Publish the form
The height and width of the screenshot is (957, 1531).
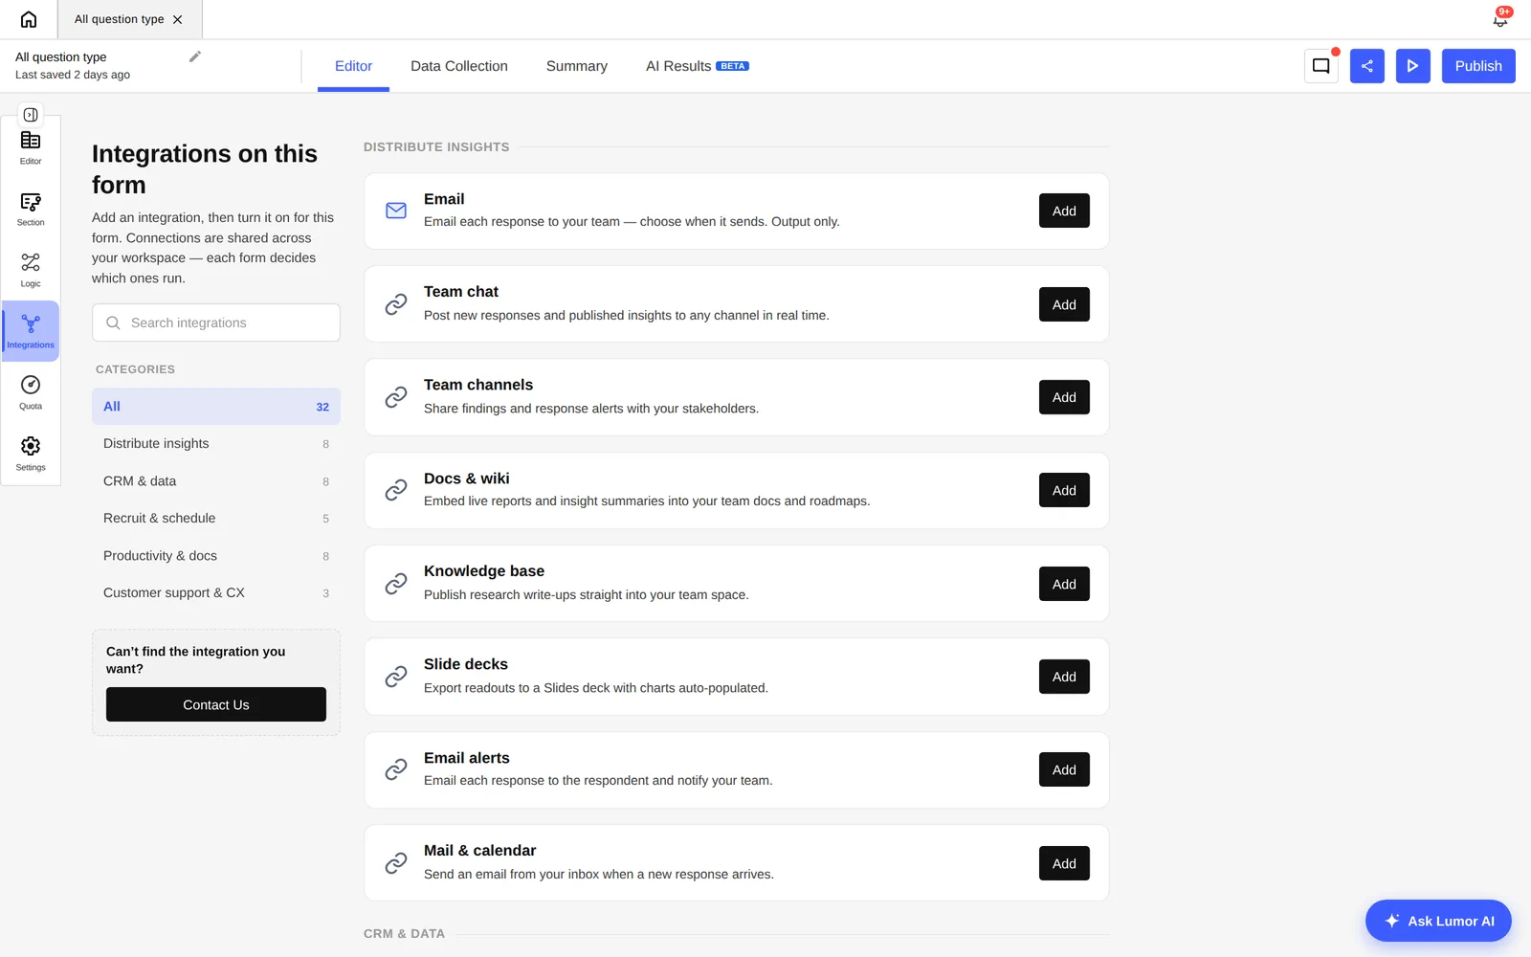pos(1478,66)
